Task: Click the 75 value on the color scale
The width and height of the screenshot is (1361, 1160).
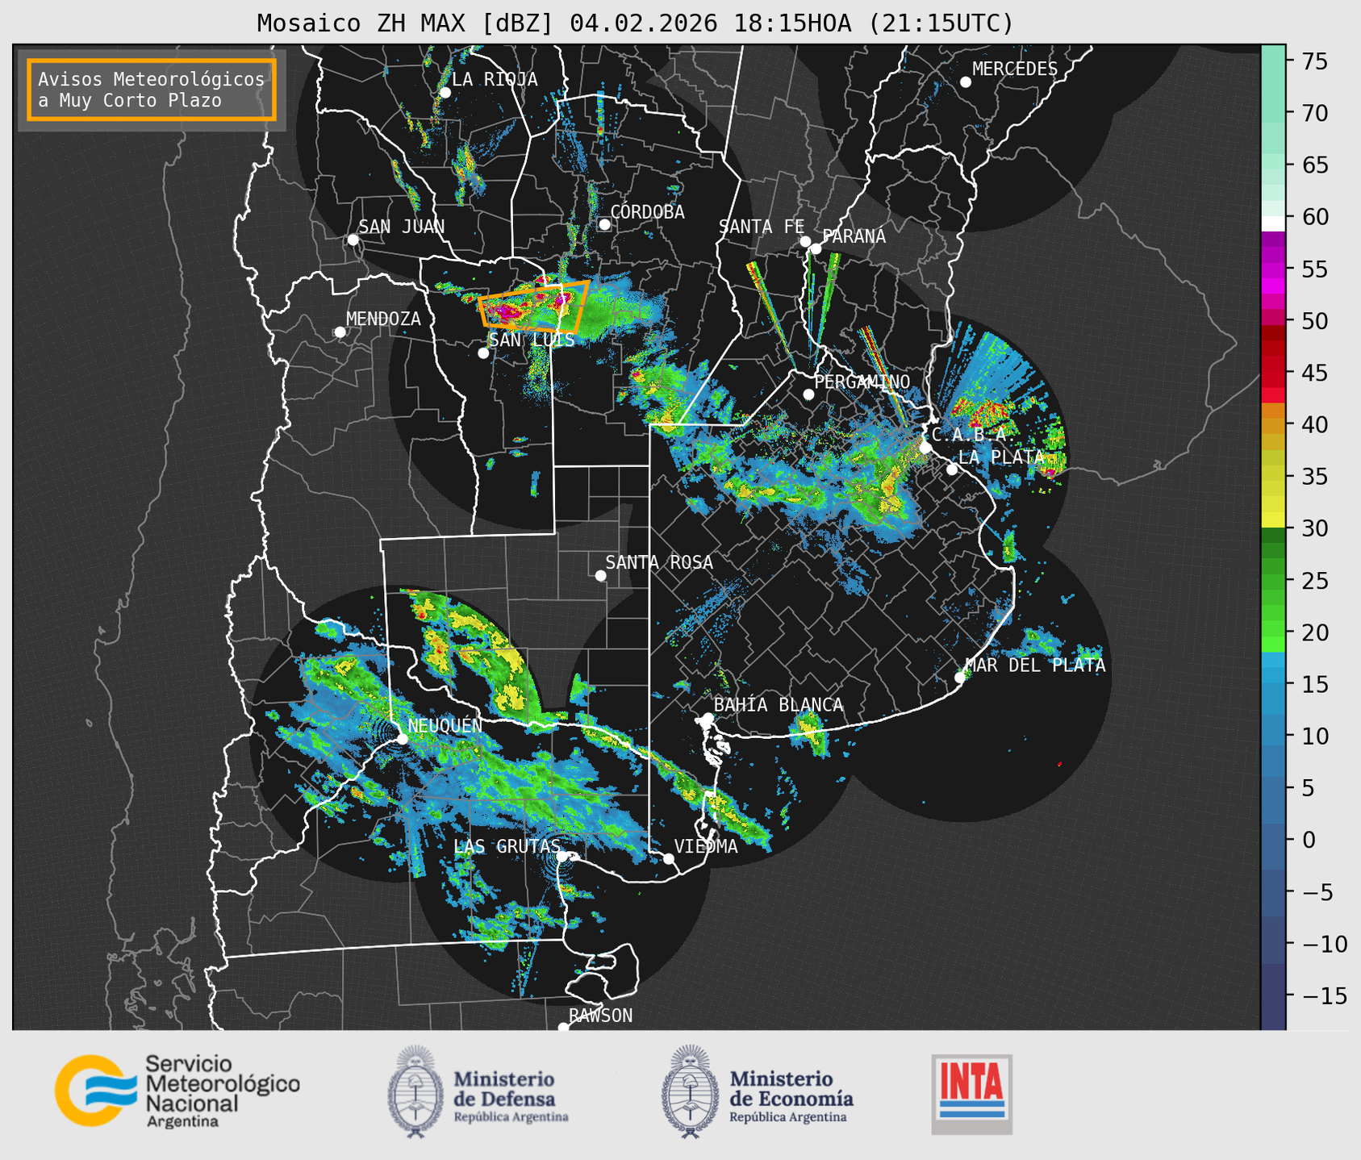Action: point(1313,61)
